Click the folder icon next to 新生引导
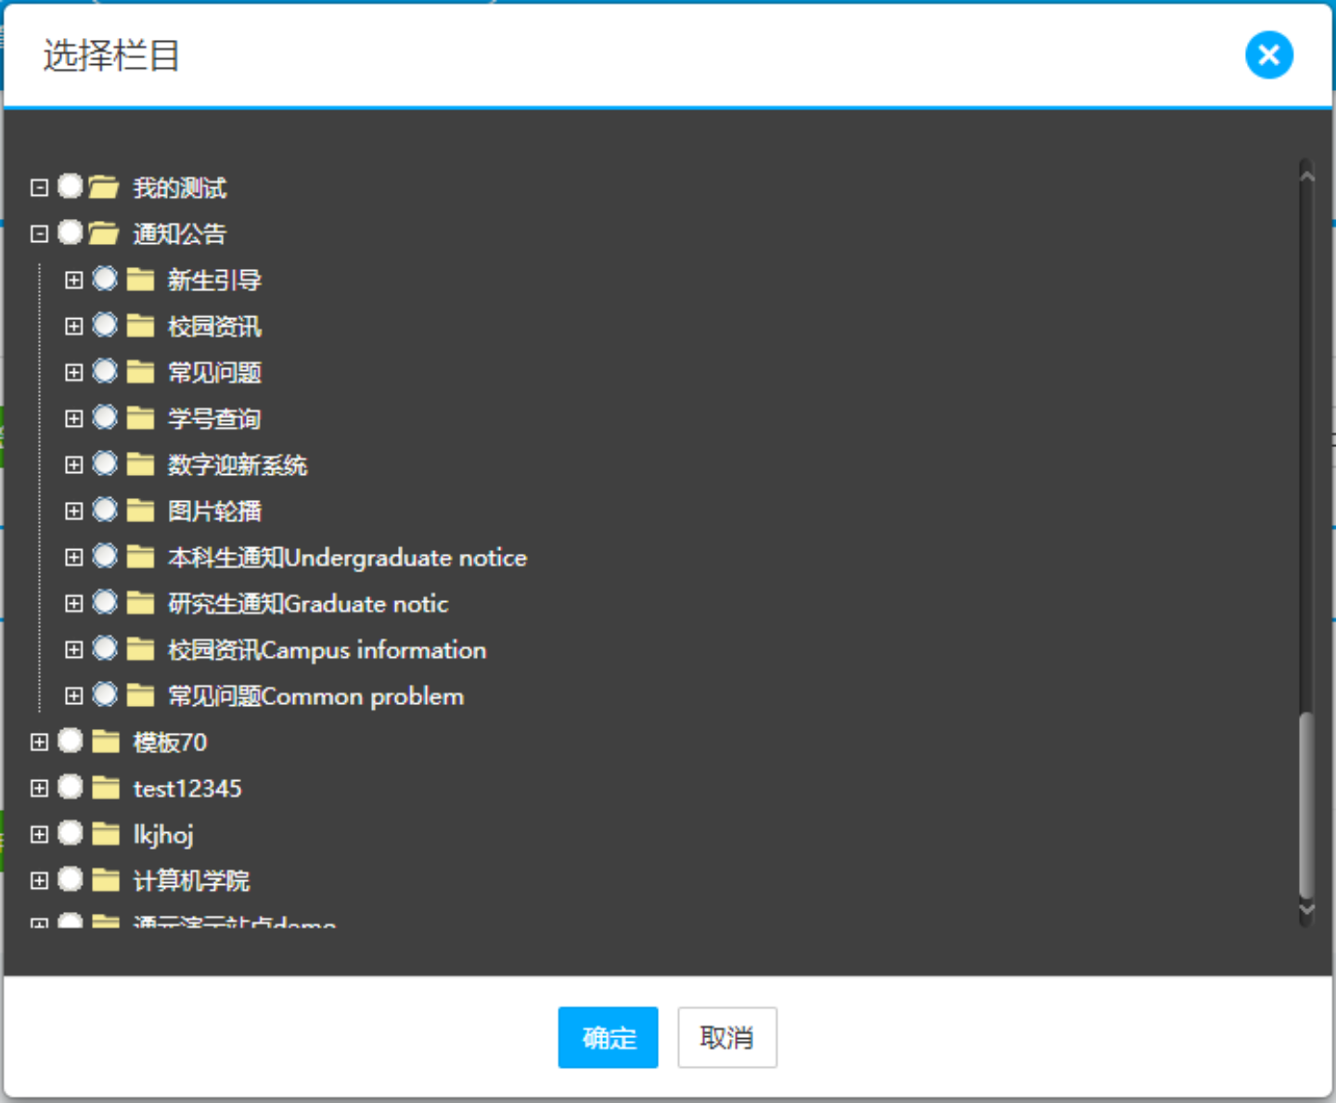The width and height of the screenshot is (1336, 1103). [140, 280]
